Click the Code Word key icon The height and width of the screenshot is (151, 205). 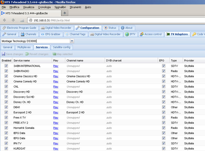(194, 34)
